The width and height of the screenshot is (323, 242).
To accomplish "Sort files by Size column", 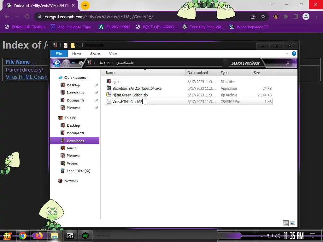I will 263,73.
